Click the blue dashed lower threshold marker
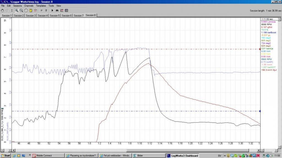The height and width of the screenshot is (158, 282). tap(259, 111)
